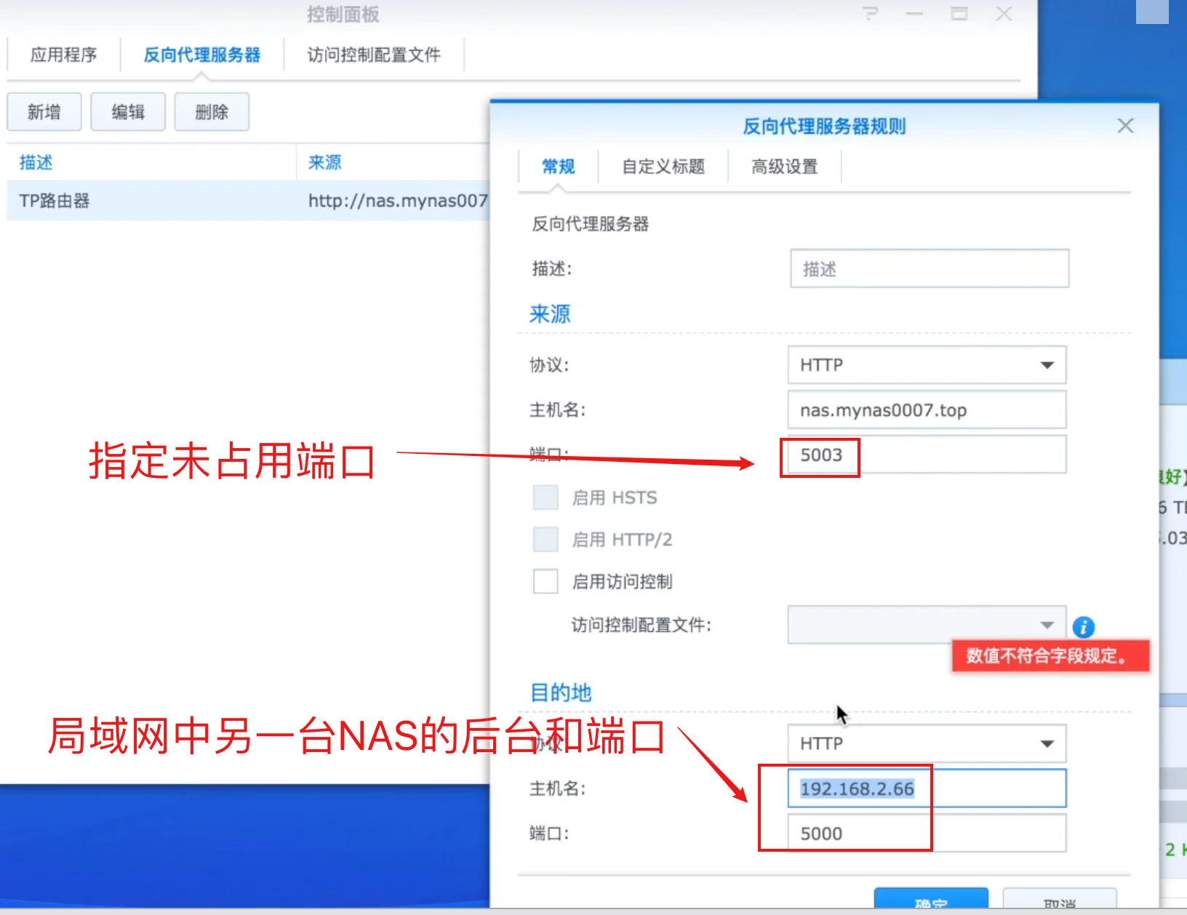This screenshot has width=1187, height=915.
Task: Open the 高级设置 tab
Action: (783, 167)
